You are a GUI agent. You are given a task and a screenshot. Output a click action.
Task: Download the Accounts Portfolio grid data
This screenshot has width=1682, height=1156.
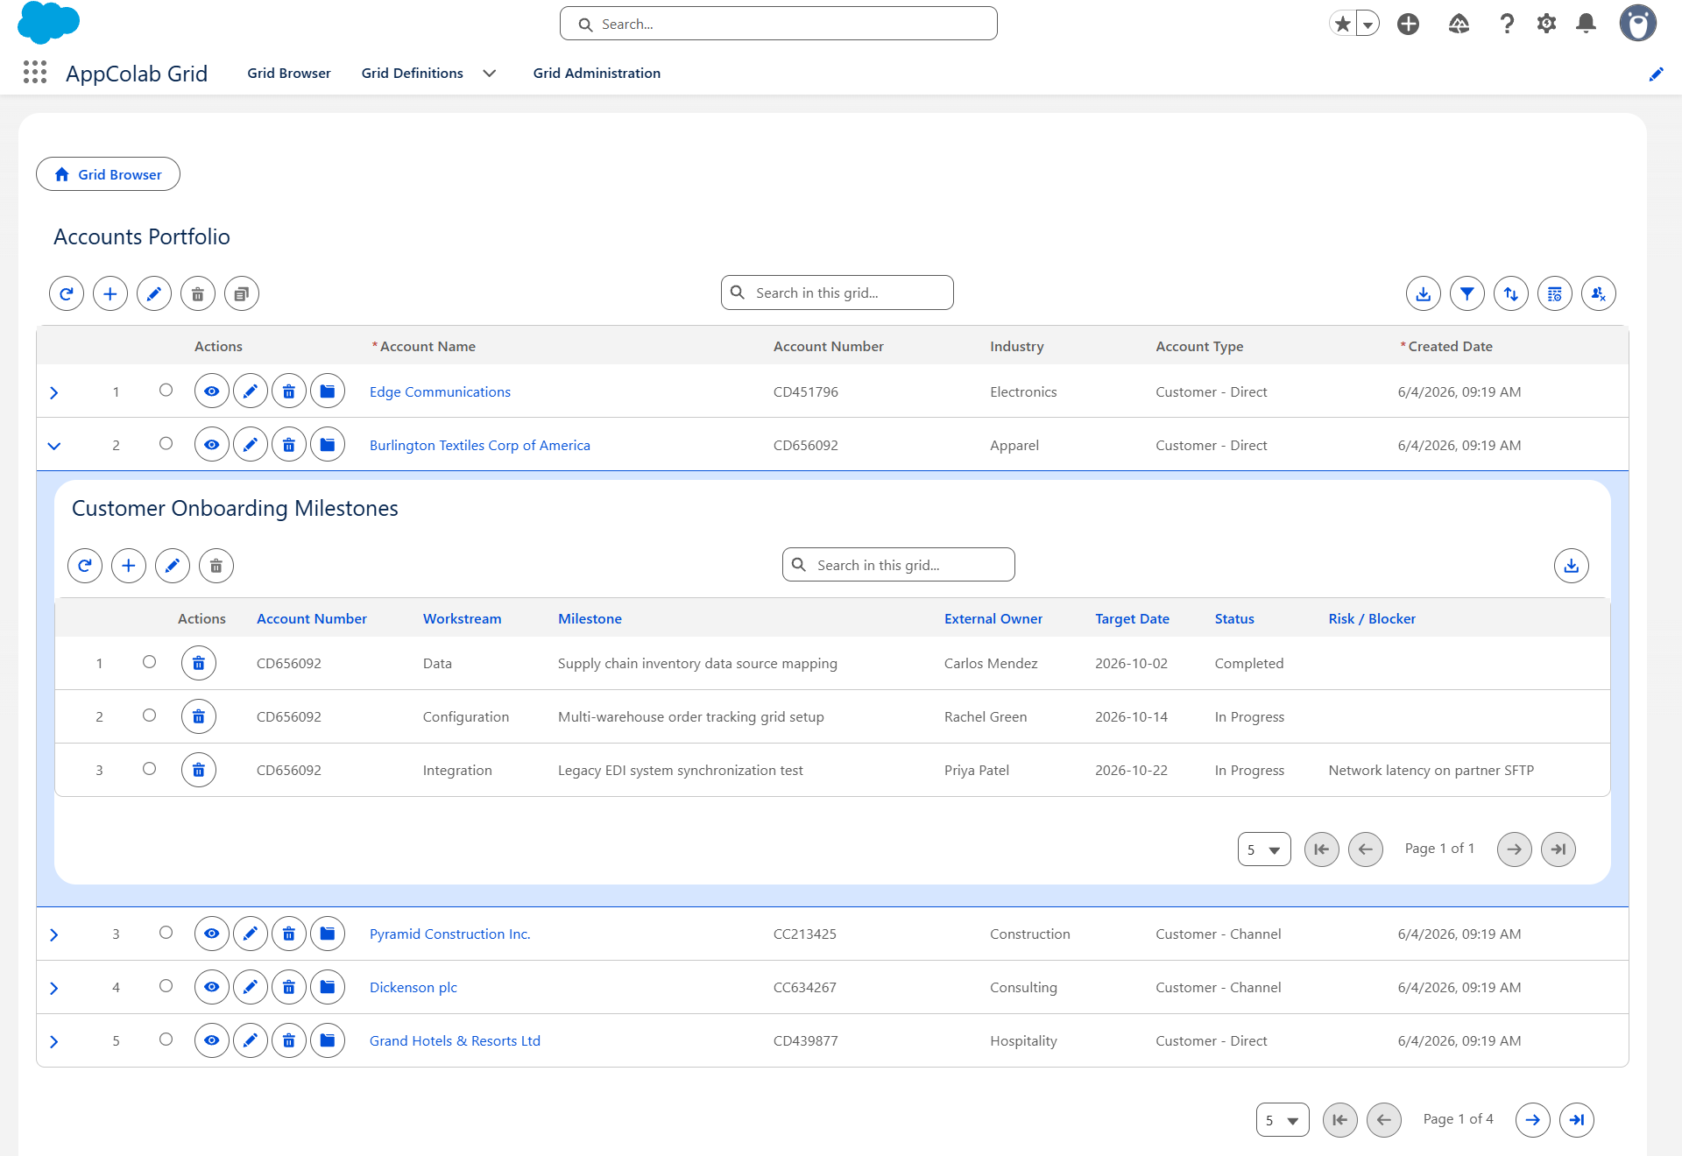(x=1424, y=294)
